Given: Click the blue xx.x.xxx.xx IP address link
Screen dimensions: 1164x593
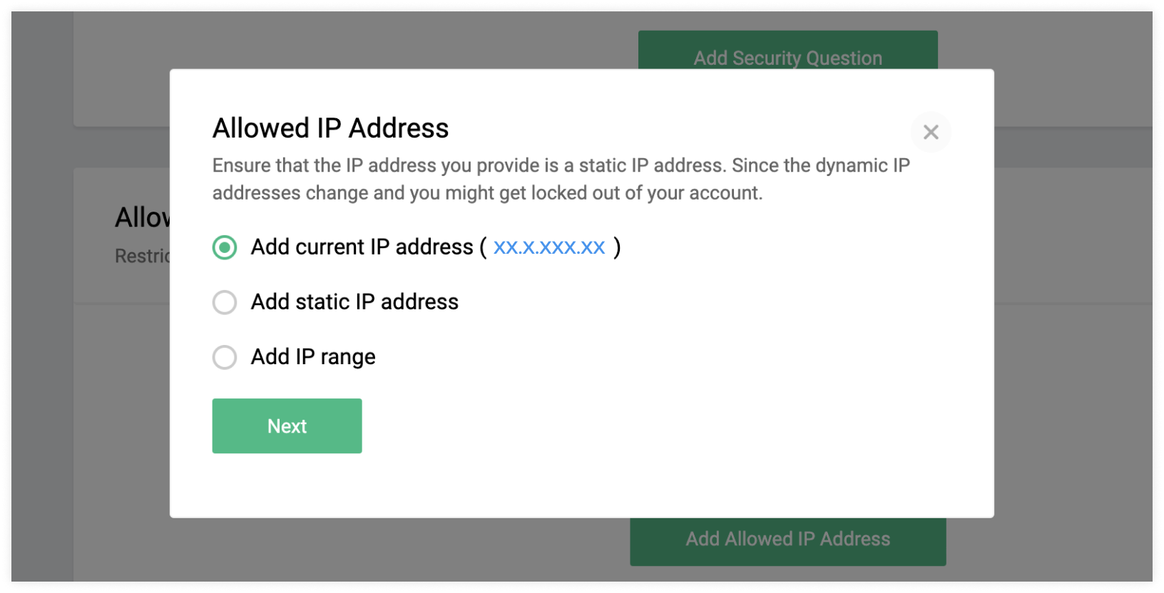Looking at the screenshot, I should point(549,247).
